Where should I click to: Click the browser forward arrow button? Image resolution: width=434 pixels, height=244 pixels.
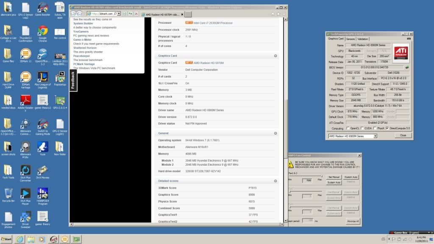coord(79,13)
